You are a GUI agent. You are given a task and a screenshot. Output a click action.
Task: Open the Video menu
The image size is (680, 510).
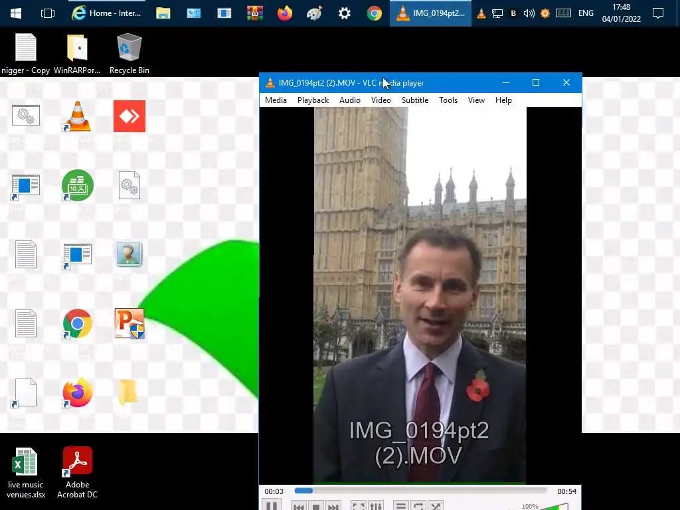(x=381, y=100)
